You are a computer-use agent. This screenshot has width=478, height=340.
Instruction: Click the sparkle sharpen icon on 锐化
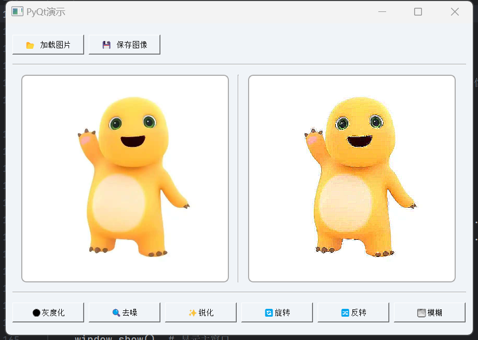pos(193,312)
